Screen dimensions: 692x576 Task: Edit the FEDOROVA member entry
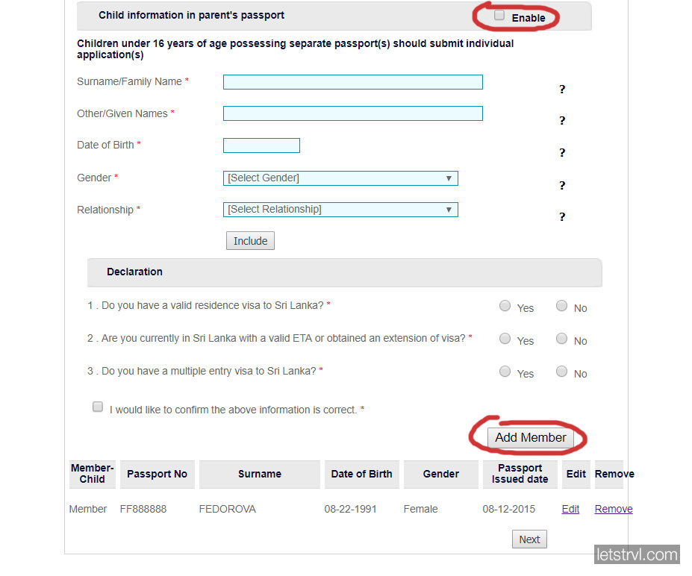pos(570,509)
